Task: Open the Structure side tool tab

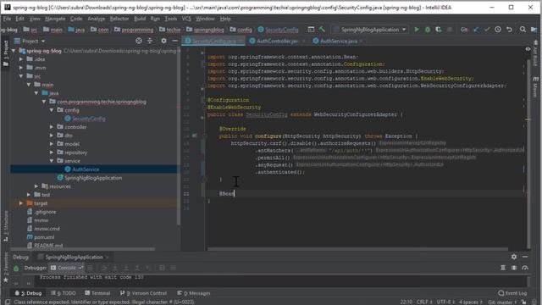Action: pyautogui.click(x=6, y=226)
